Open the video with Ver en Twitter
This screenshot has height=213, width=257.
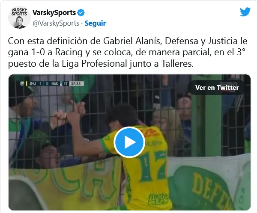pos(217,87)
